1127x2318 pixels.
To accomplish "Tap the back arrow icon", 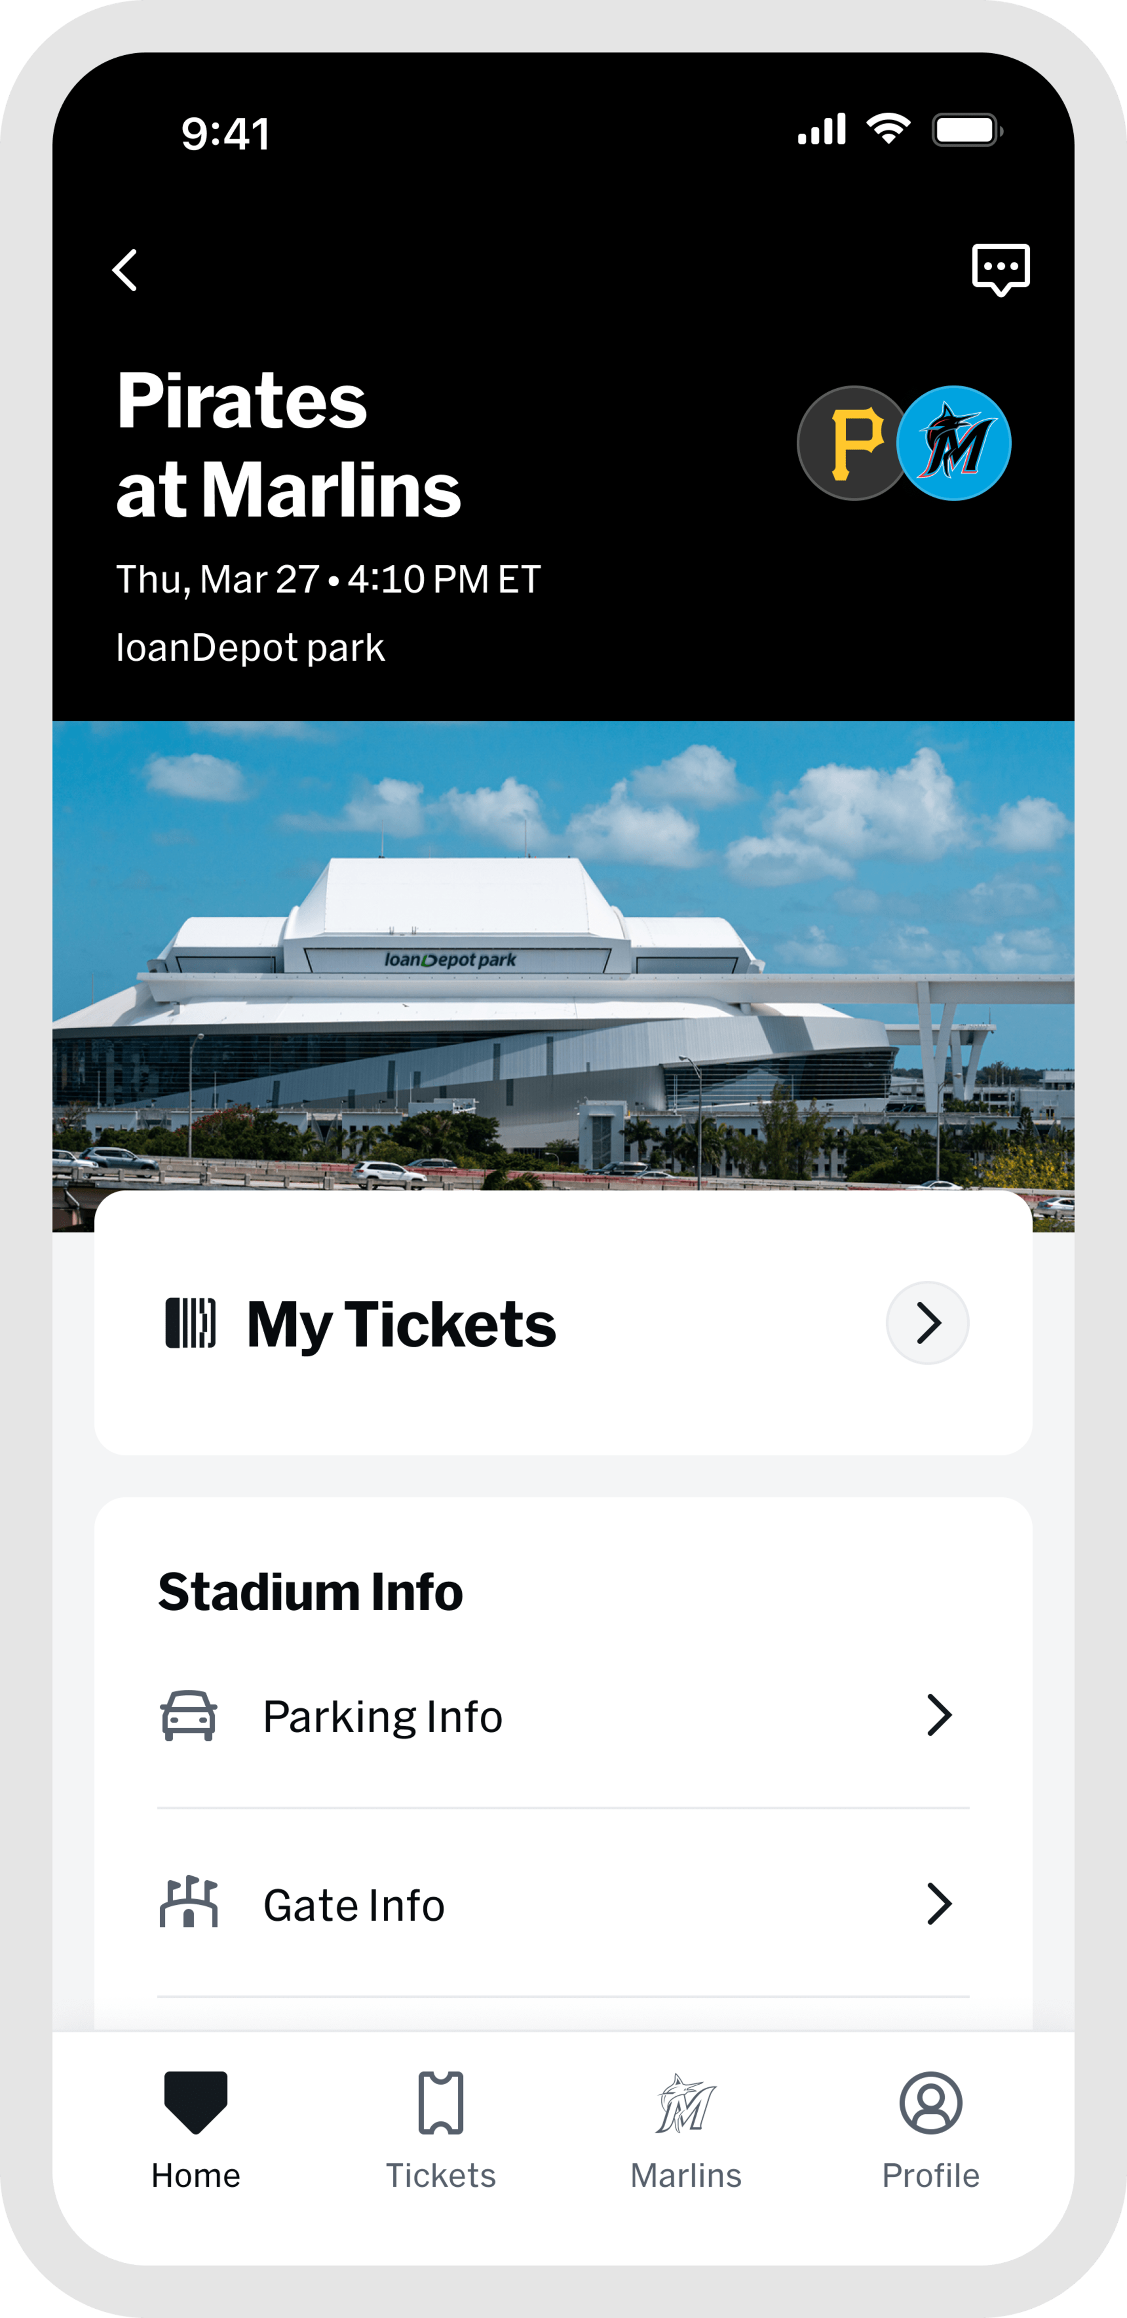I will click(x=125, y=270).
